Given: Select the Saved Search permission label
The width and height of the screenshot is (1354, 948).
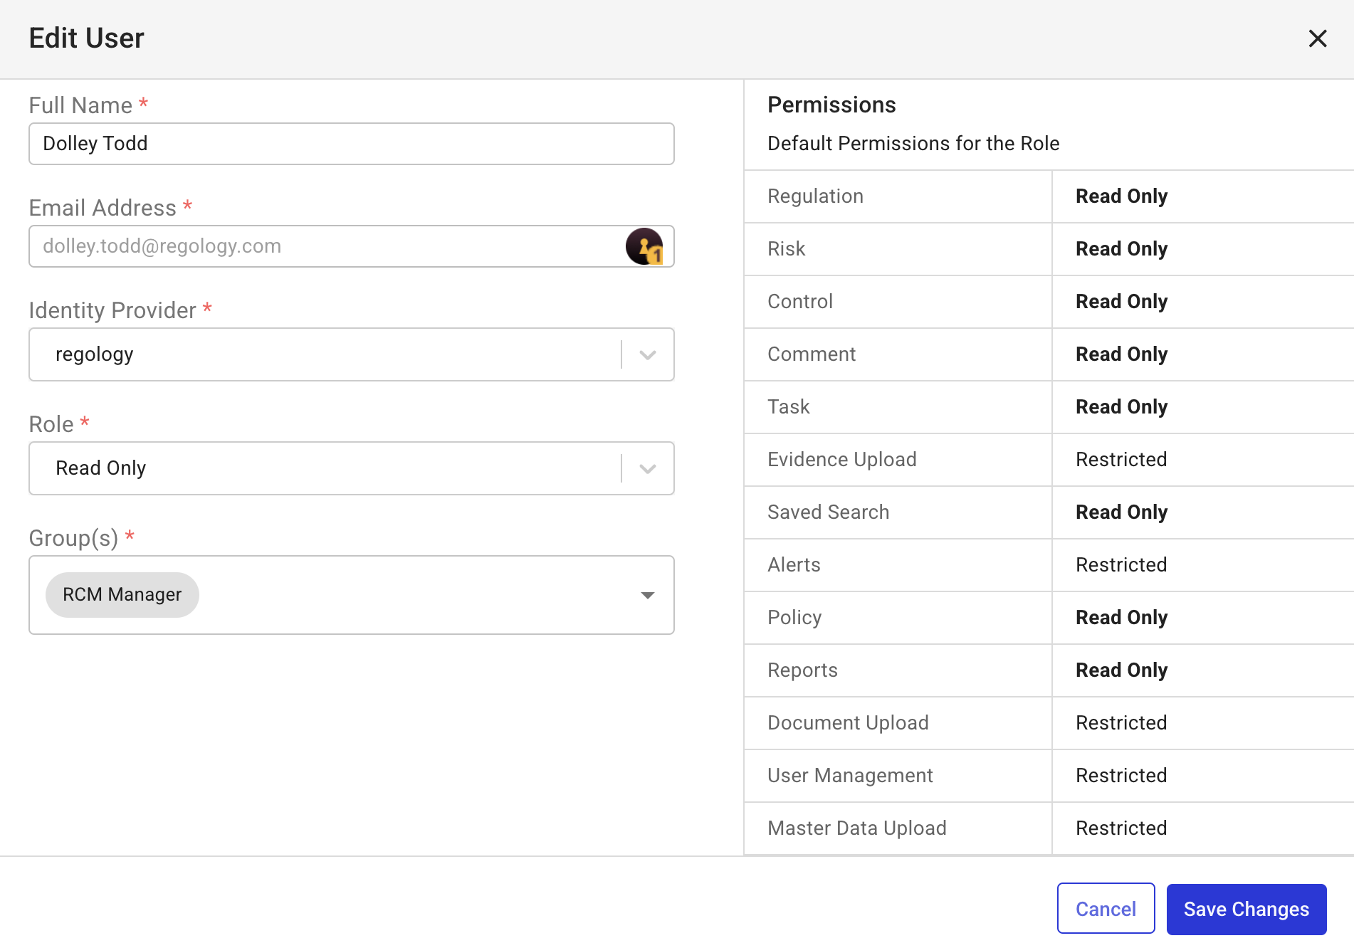Looking at the screenshot, I should [x=828, y=512].
